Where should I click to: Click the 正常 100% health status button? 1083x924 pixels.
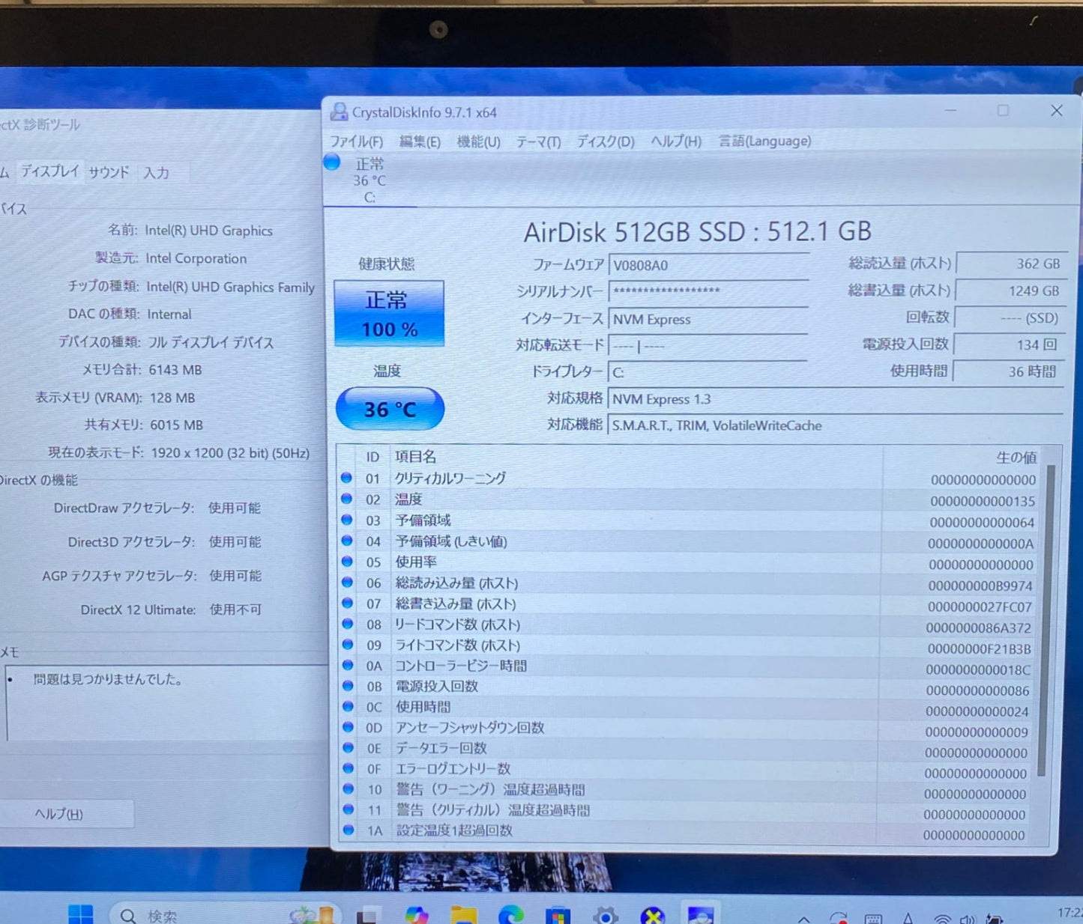click(x=387, y=313)
